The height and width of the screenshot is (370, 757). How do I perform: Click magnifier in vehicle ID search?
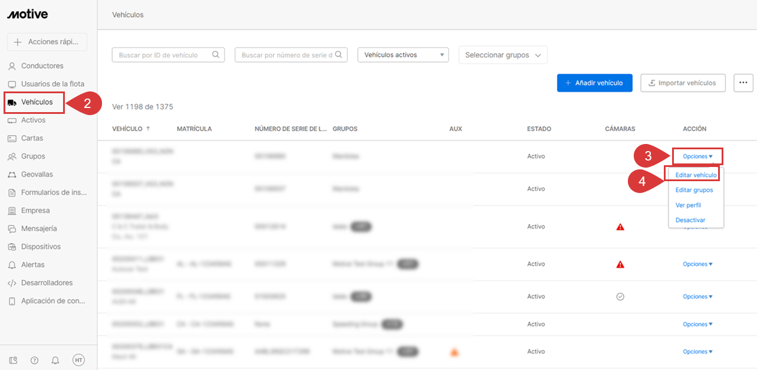[x=216, y=55]
